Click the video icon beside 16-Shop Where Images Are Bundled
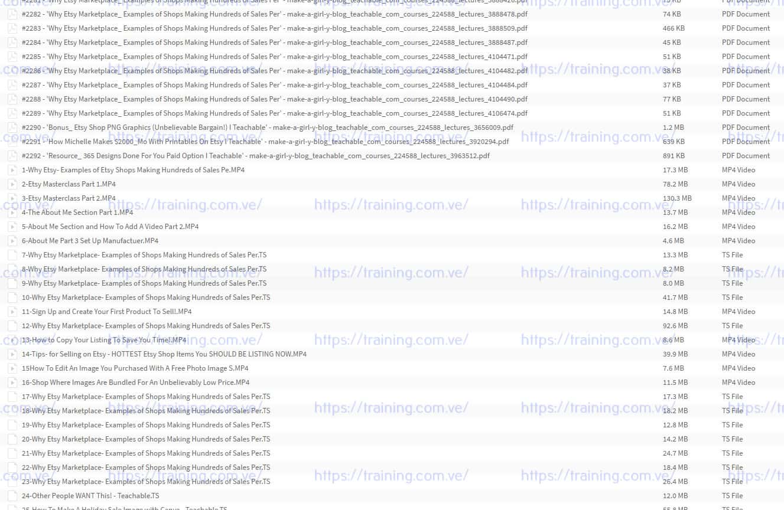 (x=12, y=382)
